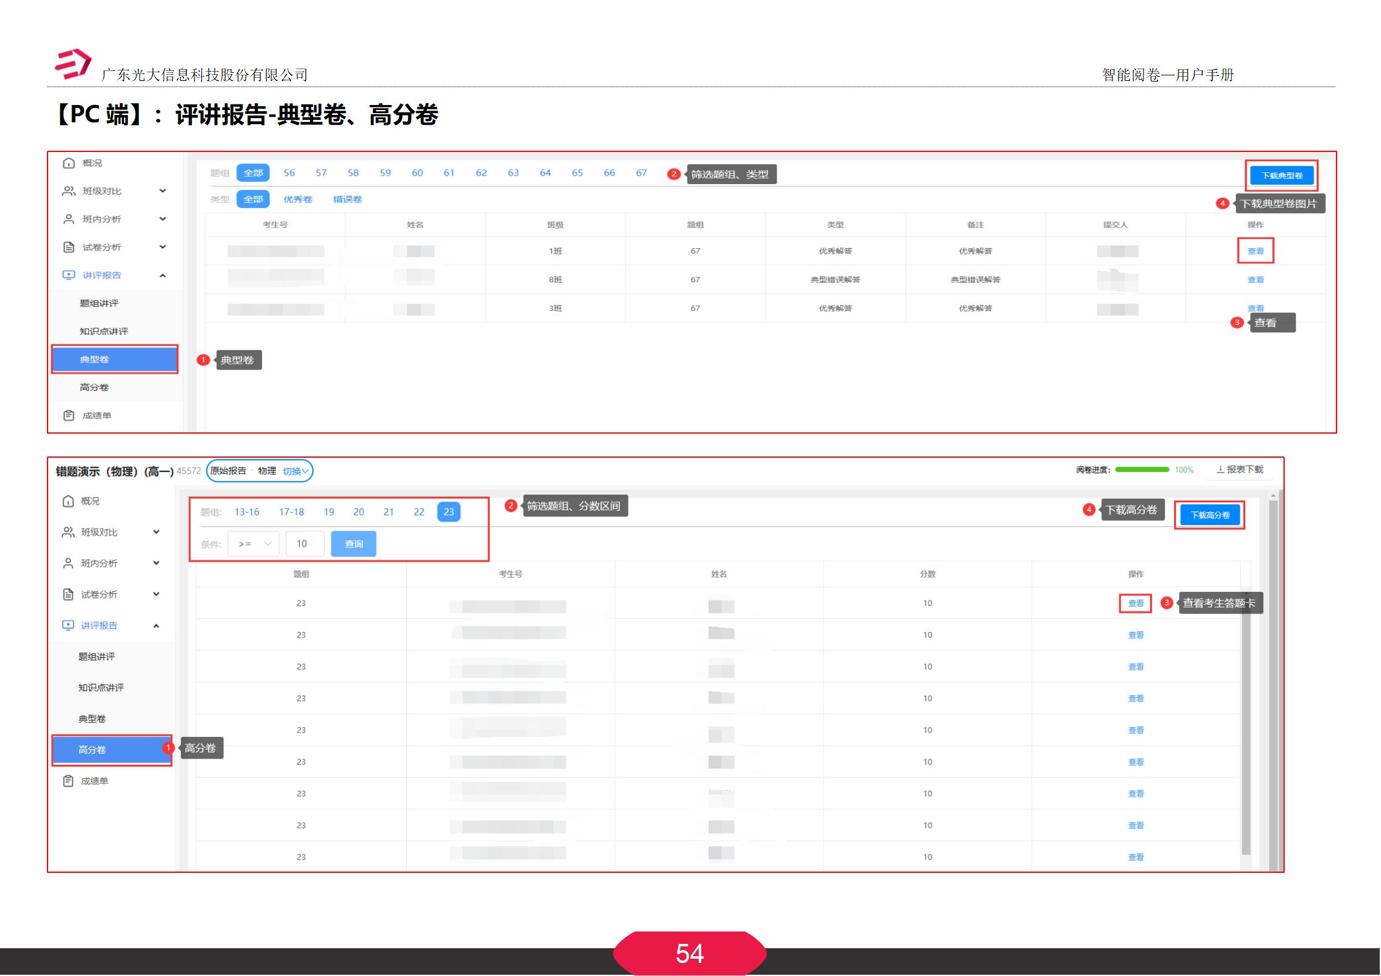Click the 阅卷进度 progress bar
Image resolution: width=1381 pixels, height=976 pixels.
(1143, 469)
